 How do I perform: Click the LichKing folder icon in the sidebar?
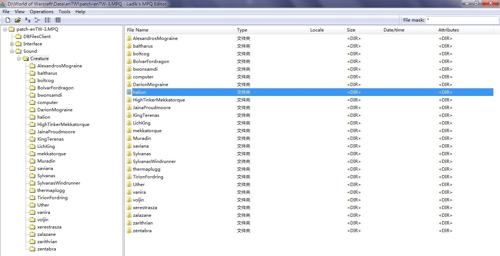(32, 146)
